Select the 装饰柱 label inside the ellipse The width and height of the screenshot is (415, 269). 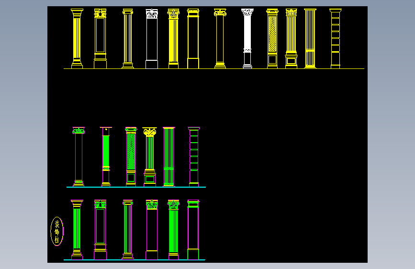coord(57,232)
